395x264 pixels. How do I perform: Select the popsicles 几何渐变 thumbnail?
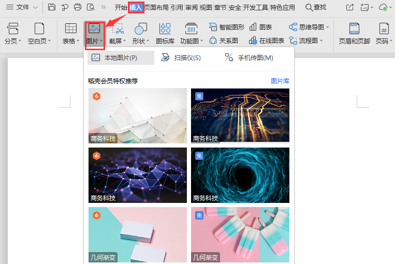(x=240, y=235)
